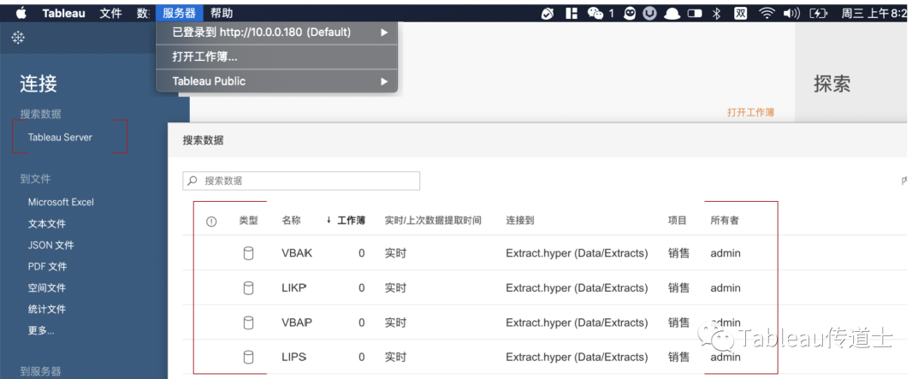This screenshot has width=924, height=379.
Task: Click the 搜索数据 label in the sidebar
Action: pos(41,114)
